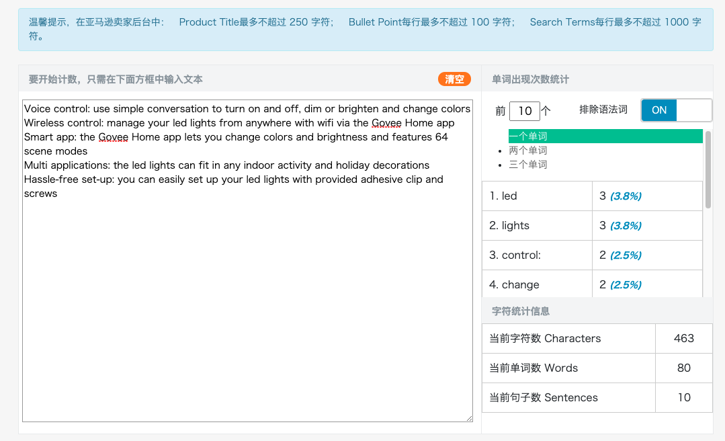
Task: Click the 字符统计信息 panel header
Action: point(521,311)
